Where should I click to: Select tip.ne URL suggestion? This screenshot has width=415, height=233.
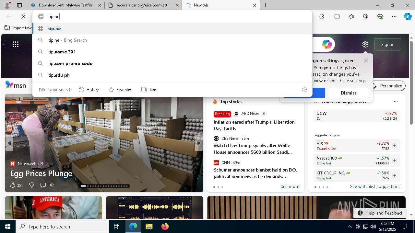pos(172,28)
